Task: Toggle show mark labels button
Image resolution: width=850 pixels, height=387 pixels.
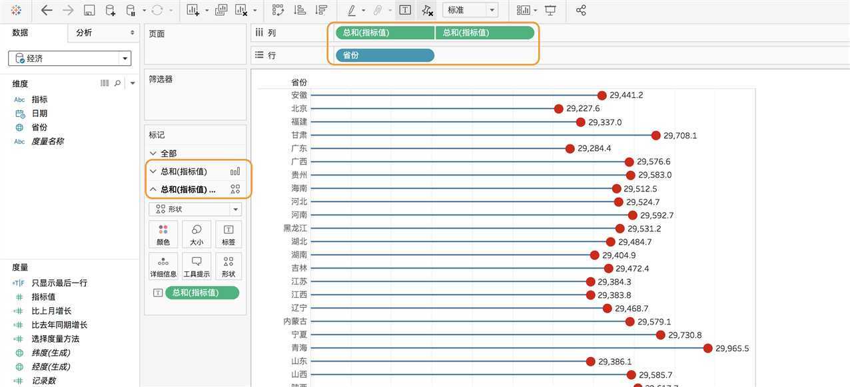Action: (x=405, y=10)
